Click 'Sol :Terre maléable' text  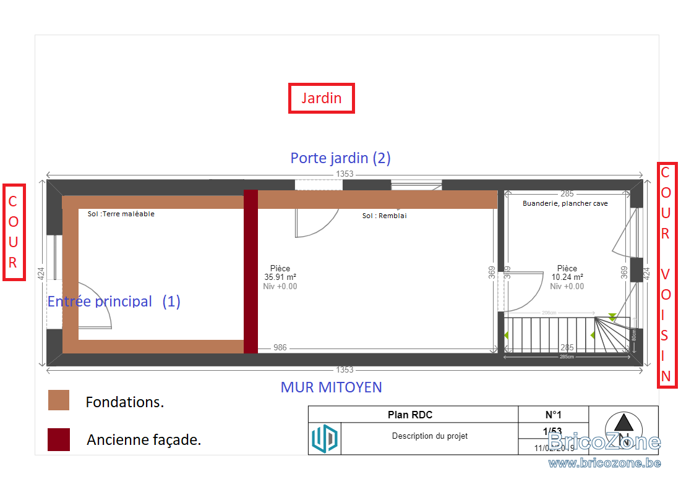[x=121, y=214]
